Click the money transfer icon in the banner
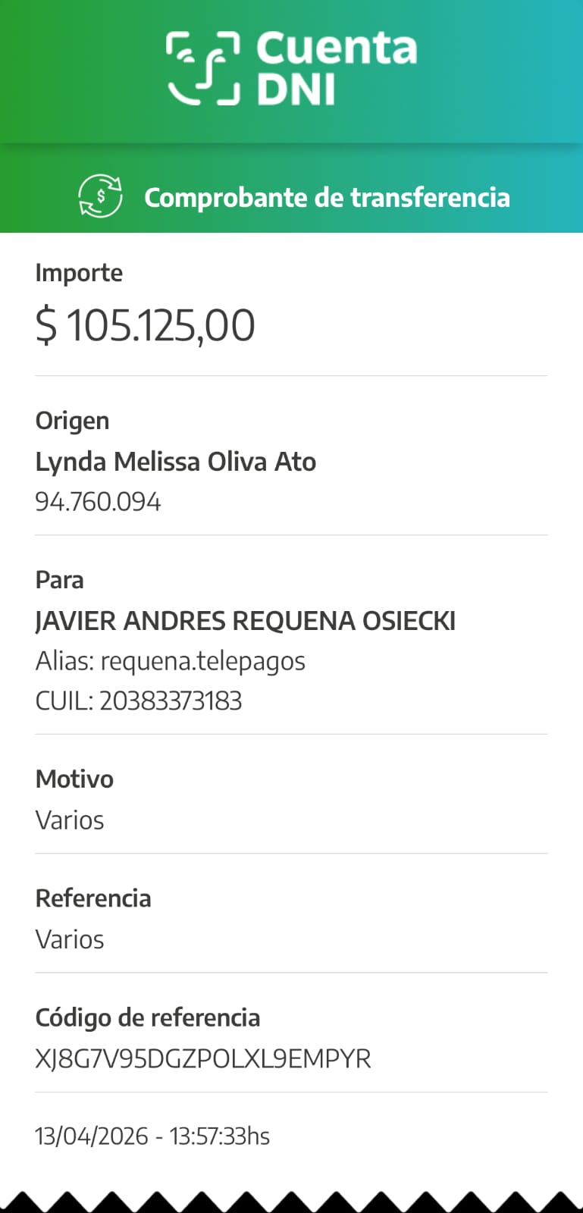Viewport: 583px width, 1213px height. point(100,196)
